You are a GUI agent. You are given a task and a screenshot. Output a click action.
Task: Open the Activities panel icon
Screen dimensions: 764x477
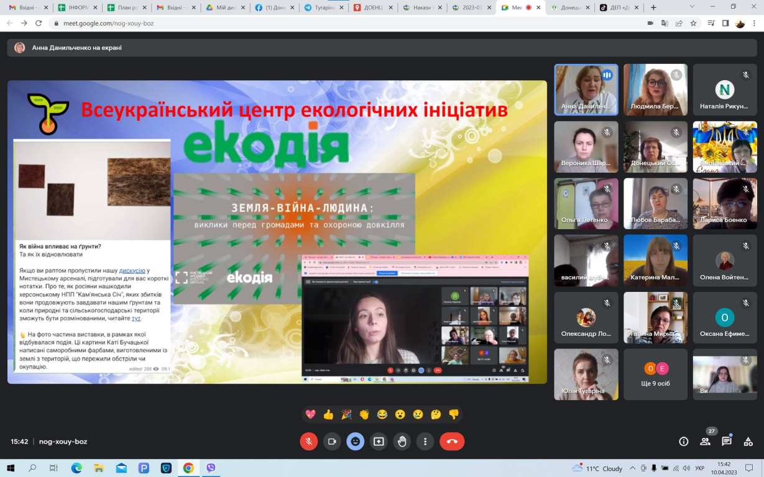coord(748,442)
